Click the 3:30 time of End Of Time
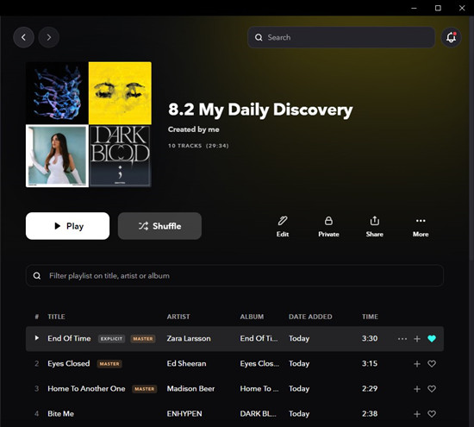The width and height of the screenshot is (474, 427). point(370,338)
